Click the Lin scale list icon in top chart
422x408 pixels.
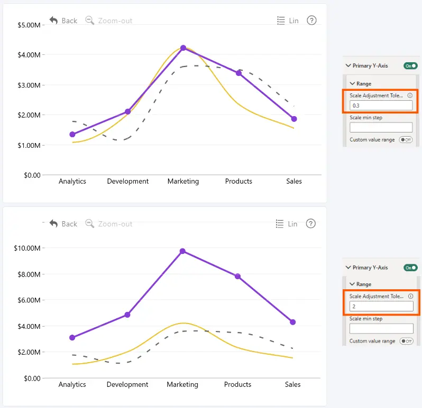pos(281,21)
